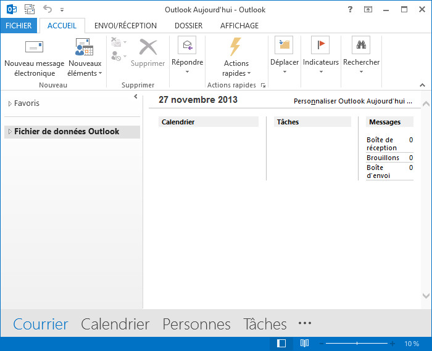Click Personnaliser Outlook Aujourd'hui link
Screen dimensions: 432x351
coord(352,101)
